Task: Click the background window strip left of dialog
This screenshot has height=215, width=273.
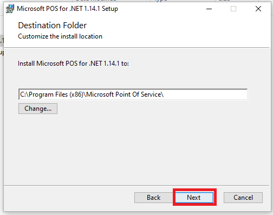Action: [x=2, y=109]
